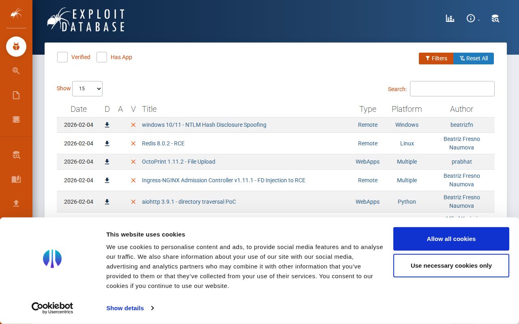View statistics via the chart icon
Image resolution: width=519 pixels, height=324 pixels.
pos(450,18)
